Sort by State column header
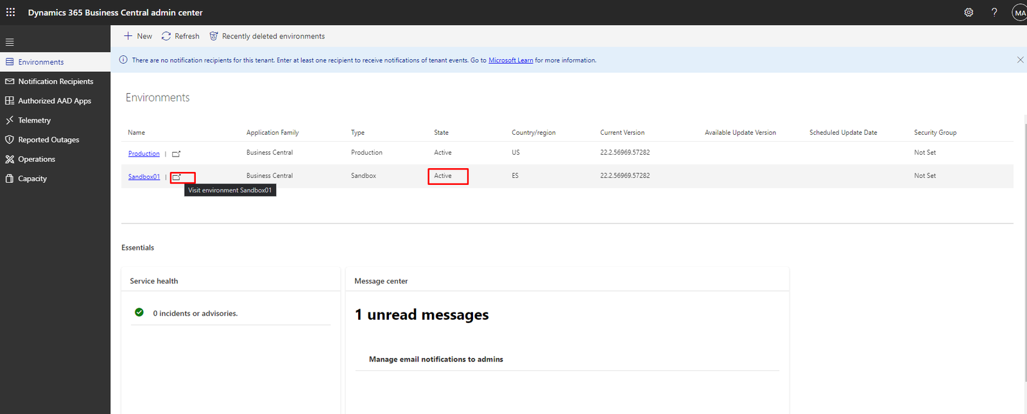This screenshot has width=1027, height=414. [x=441, y=132]
